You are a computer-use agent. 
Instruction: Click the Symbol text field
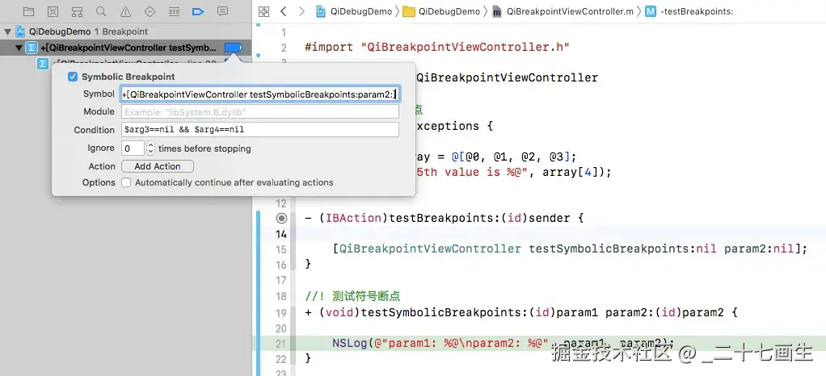(260, 94)
